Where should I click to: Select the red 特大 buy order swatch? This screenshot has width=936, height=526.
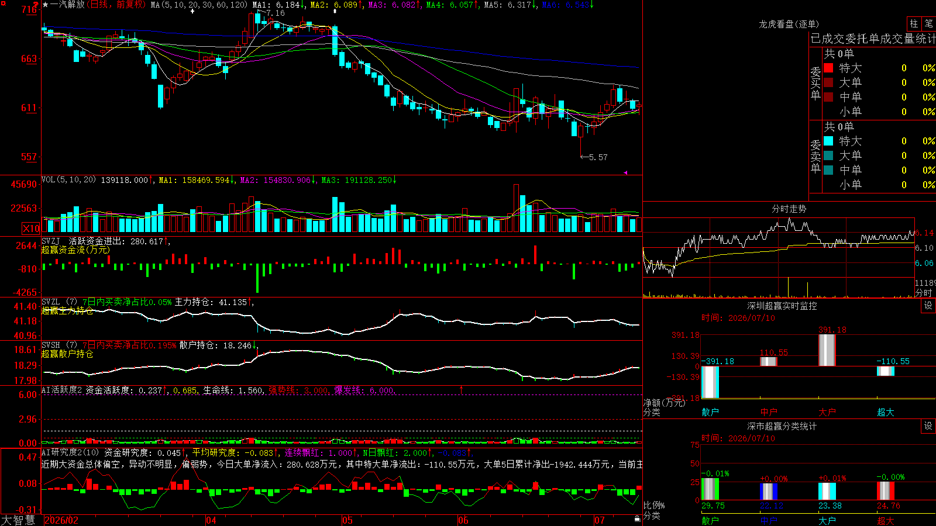(828, 68)
